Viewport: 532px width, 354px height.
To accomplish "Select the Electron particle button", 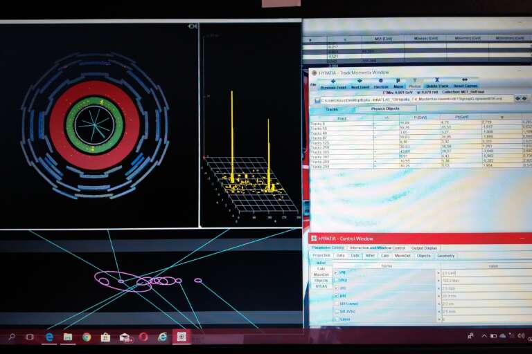I will click(381, 84).
